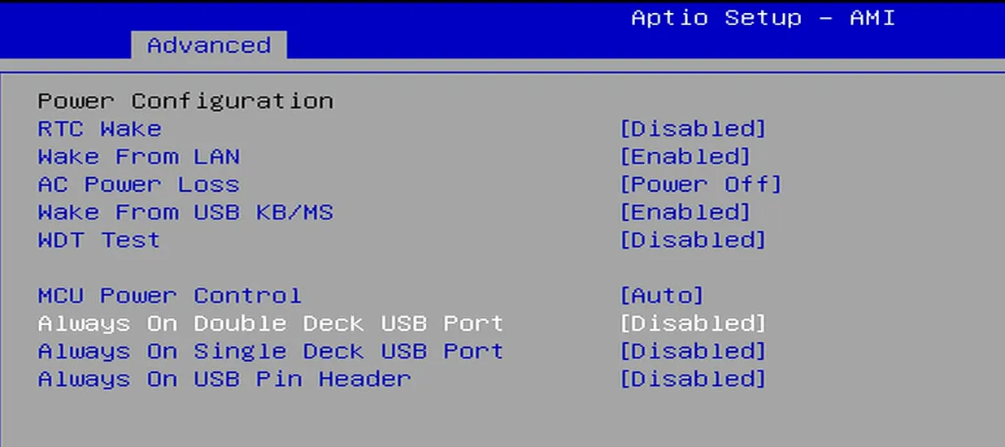Open the AC Power Loss [Power Off] dropdown

700,184
